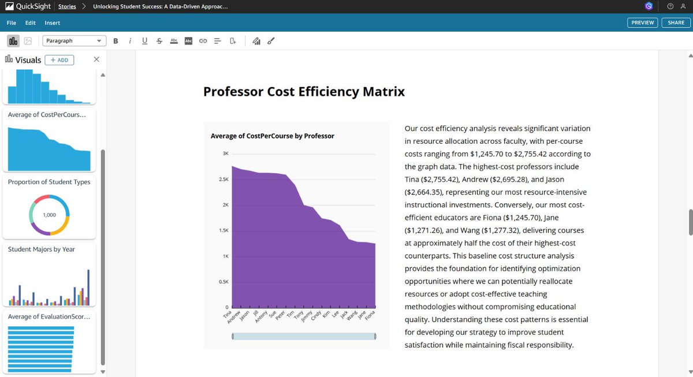Screen dimensions: 693x377
Task: Select the bar histogram thumbnail at top
Action: tap(49, 86)
